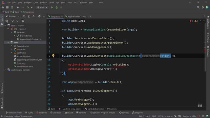Open the Dynamic Program Analysis window

tap(103, 113)
